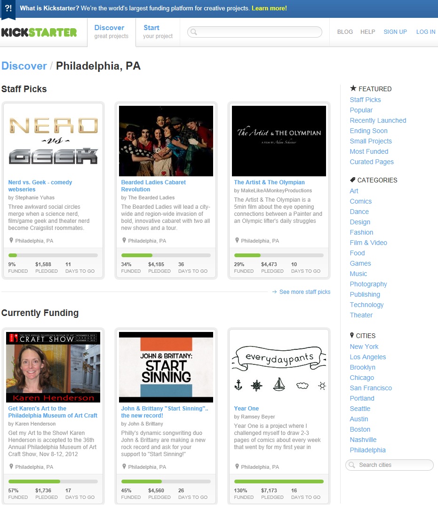Screen dimensions: 438x505
Task: Click the magnifier icon in top search bar
Action: 193,32
